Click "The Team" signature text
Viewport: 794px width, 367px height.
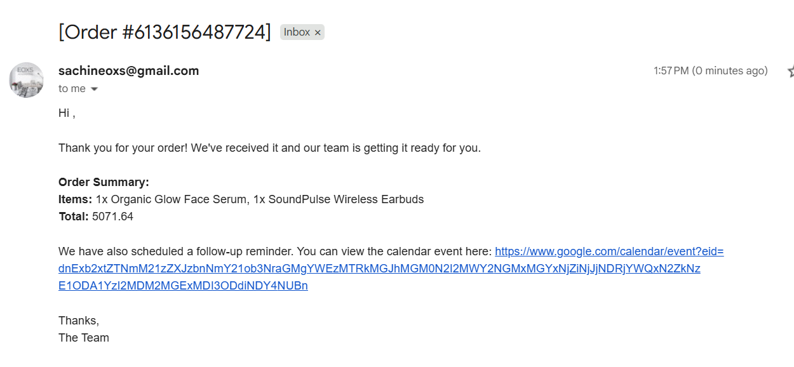tap(84, 338)
